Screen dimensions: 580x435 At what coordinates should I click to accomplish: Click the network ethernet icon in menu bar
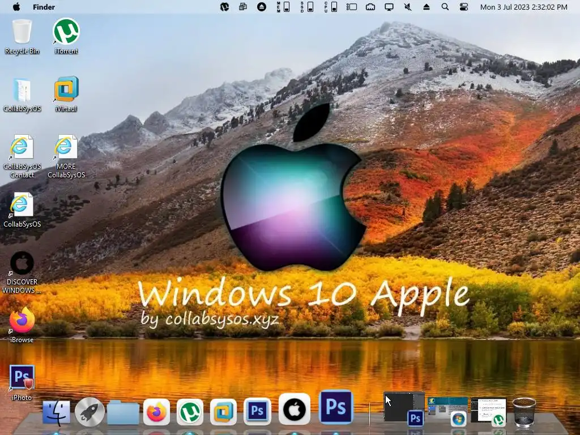point(370,7)
